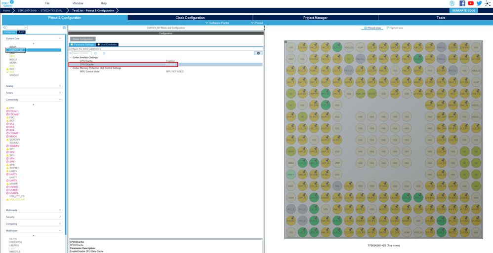493x253 pixels.
Task: Select the Pinout view toggle
Action: (x=373, y=28)
